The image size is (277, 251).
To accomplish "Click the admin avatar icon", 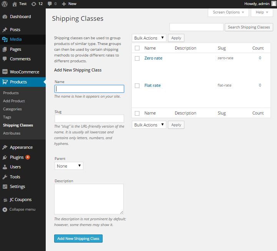I will coord(274,3).
